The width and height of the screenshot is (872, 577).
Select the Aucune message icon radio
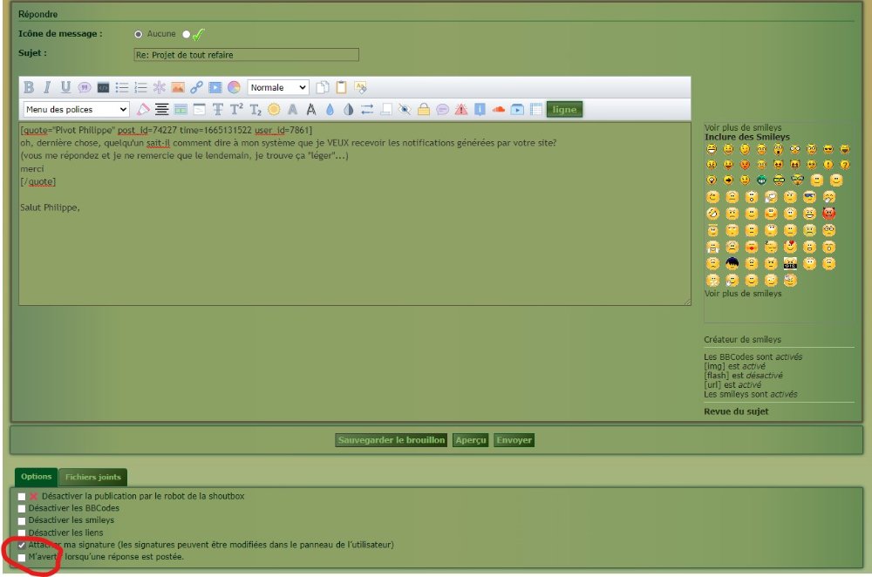139,34
